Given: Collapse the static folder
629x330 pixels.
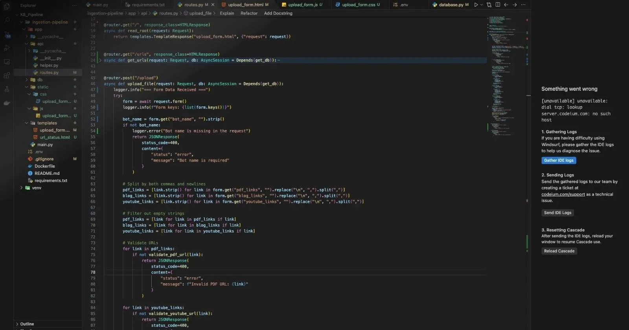Looking at the screenshot, I should (26, 87).
